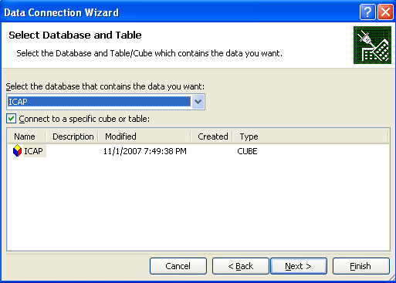Image resolution: width=396 pixels, height=283 pixels.
Task: Click the Cancel button
Action: click(x=178, y=266)
